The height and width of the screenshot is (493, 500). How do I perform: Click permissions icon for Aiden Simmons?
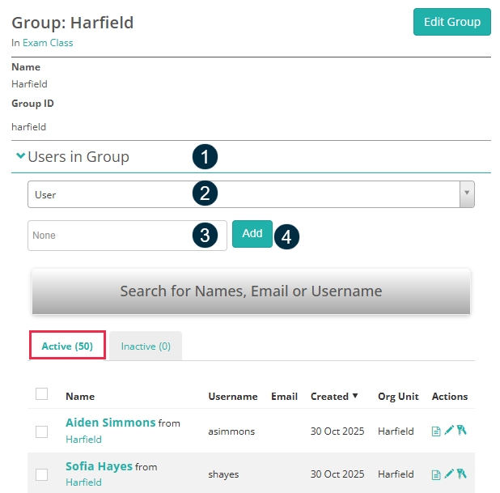(461, 430)
